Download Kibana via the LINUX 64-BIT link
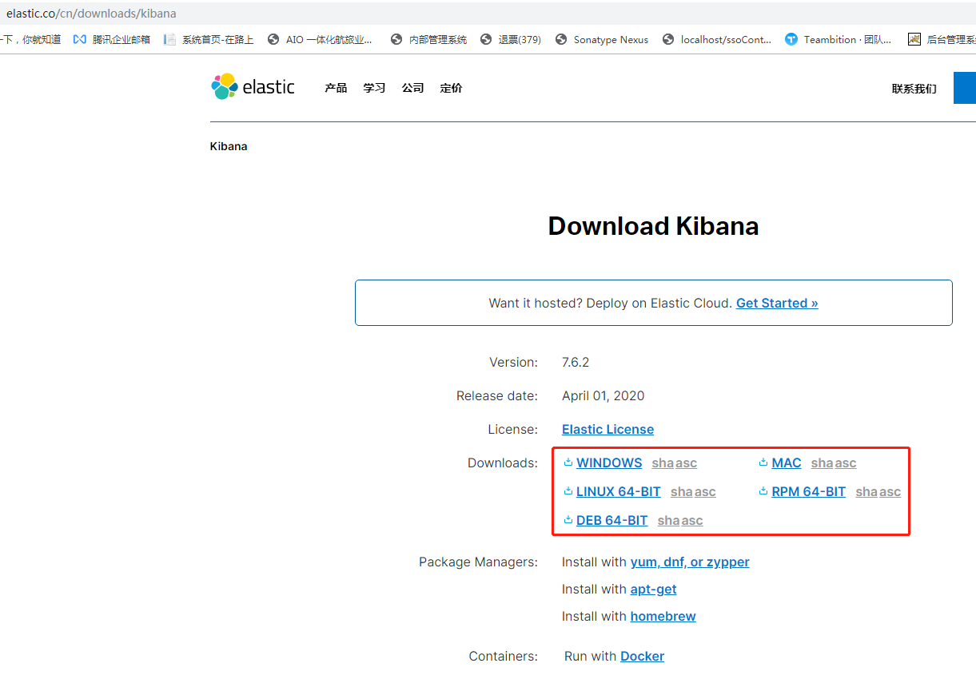The height and width of the screenshot is (679, 976). pyautogui.click(x=619, y=491)
